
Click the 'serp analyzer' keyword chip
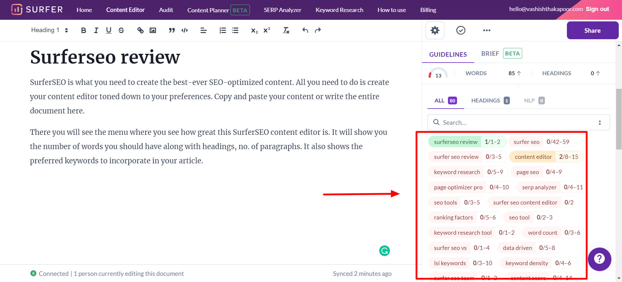[551, 187]
